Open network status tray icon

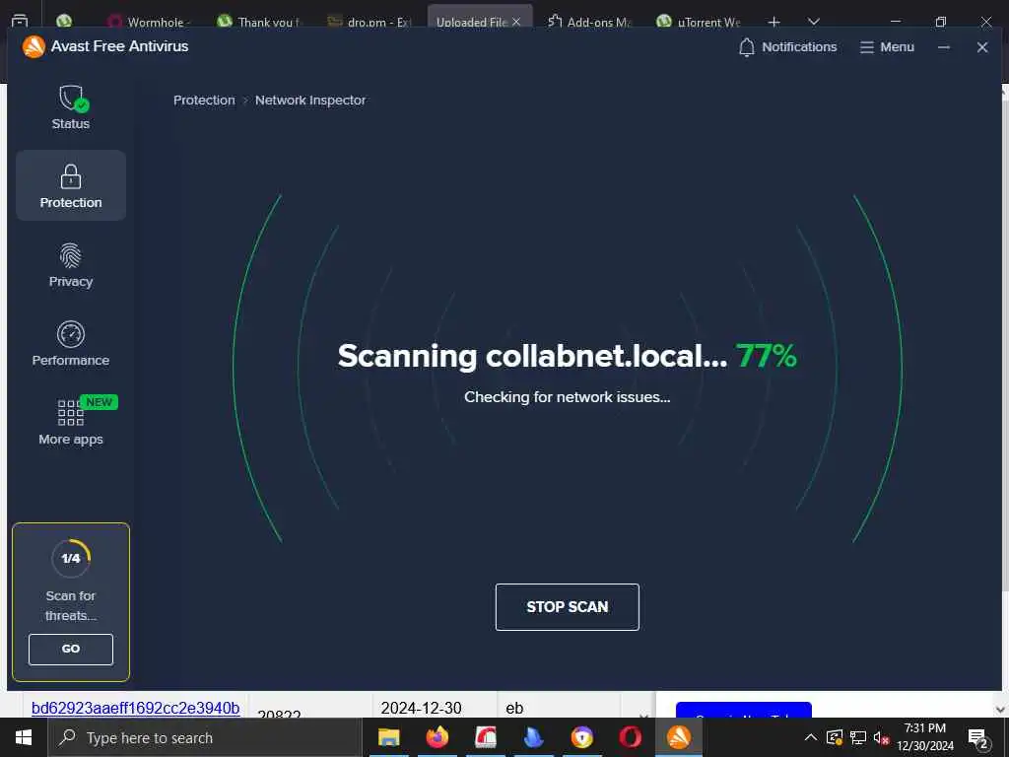[x=858, y=737]
